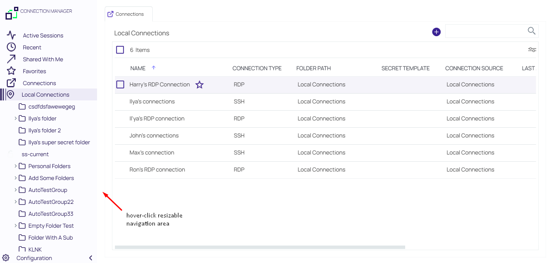Image resolution: width=552 pixels, height=263 pixels.
Task: Expand the Ilya's folder tree node
Action: click(x=16, y=118)
